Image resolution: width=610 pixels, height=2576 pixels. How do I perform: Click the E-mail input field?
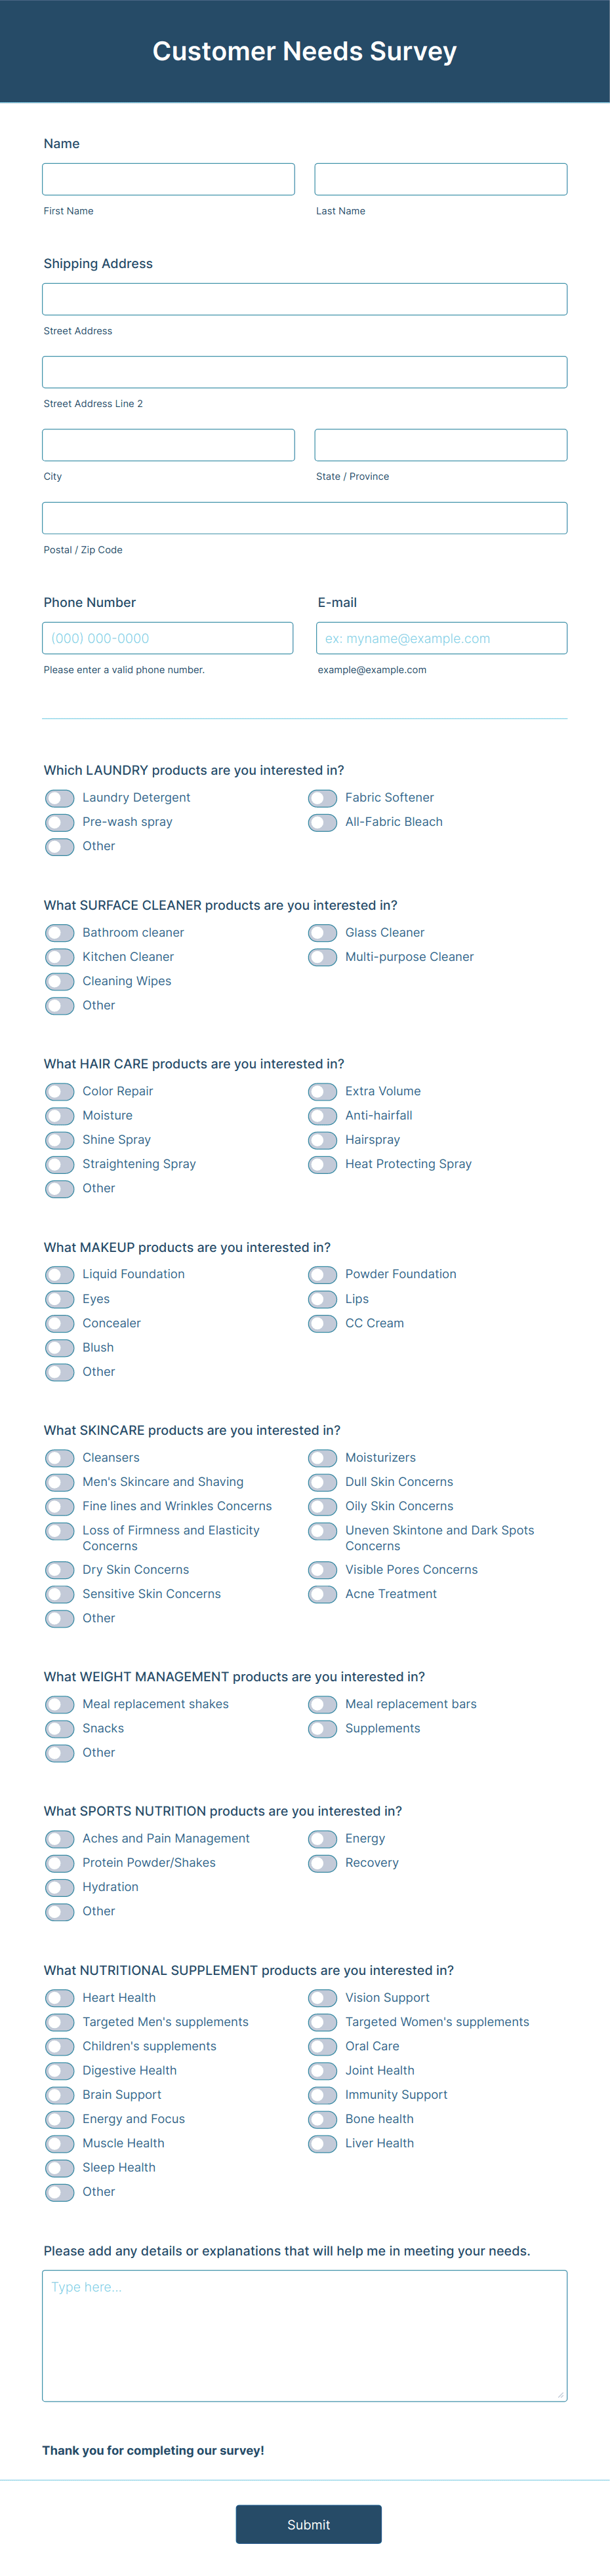(x=440, y=637)
